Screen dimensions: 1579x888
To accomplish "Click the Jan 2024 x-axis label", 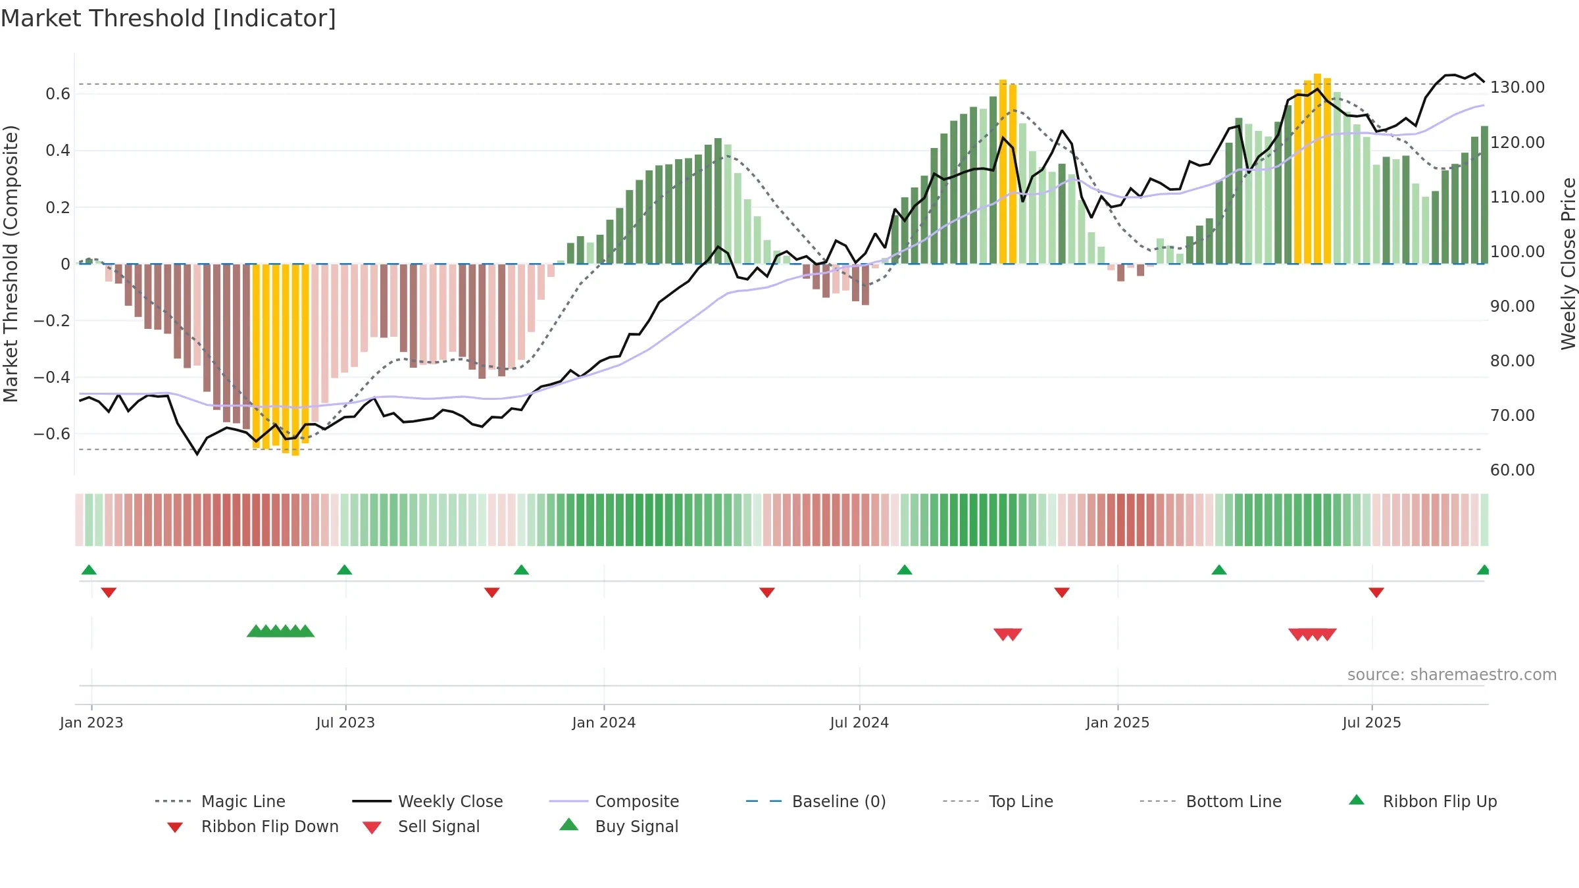I will [604, 722].
